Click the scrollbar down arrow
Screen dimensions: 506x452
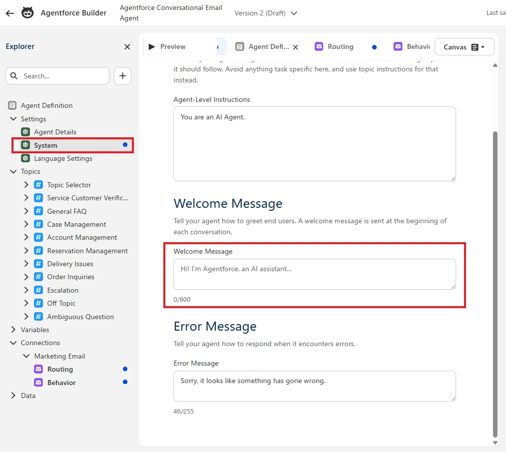(x=496, y=443)
